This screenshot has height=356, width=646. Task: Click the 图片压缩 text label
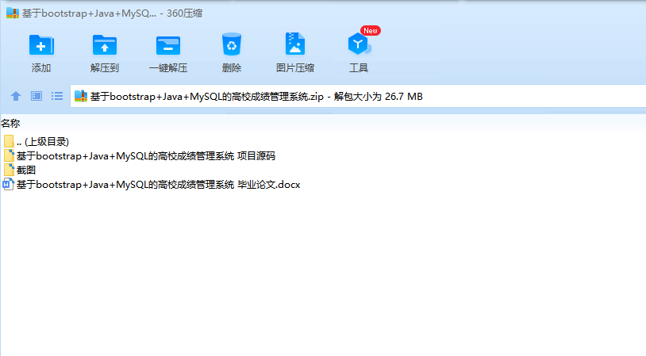pos(295,68)
